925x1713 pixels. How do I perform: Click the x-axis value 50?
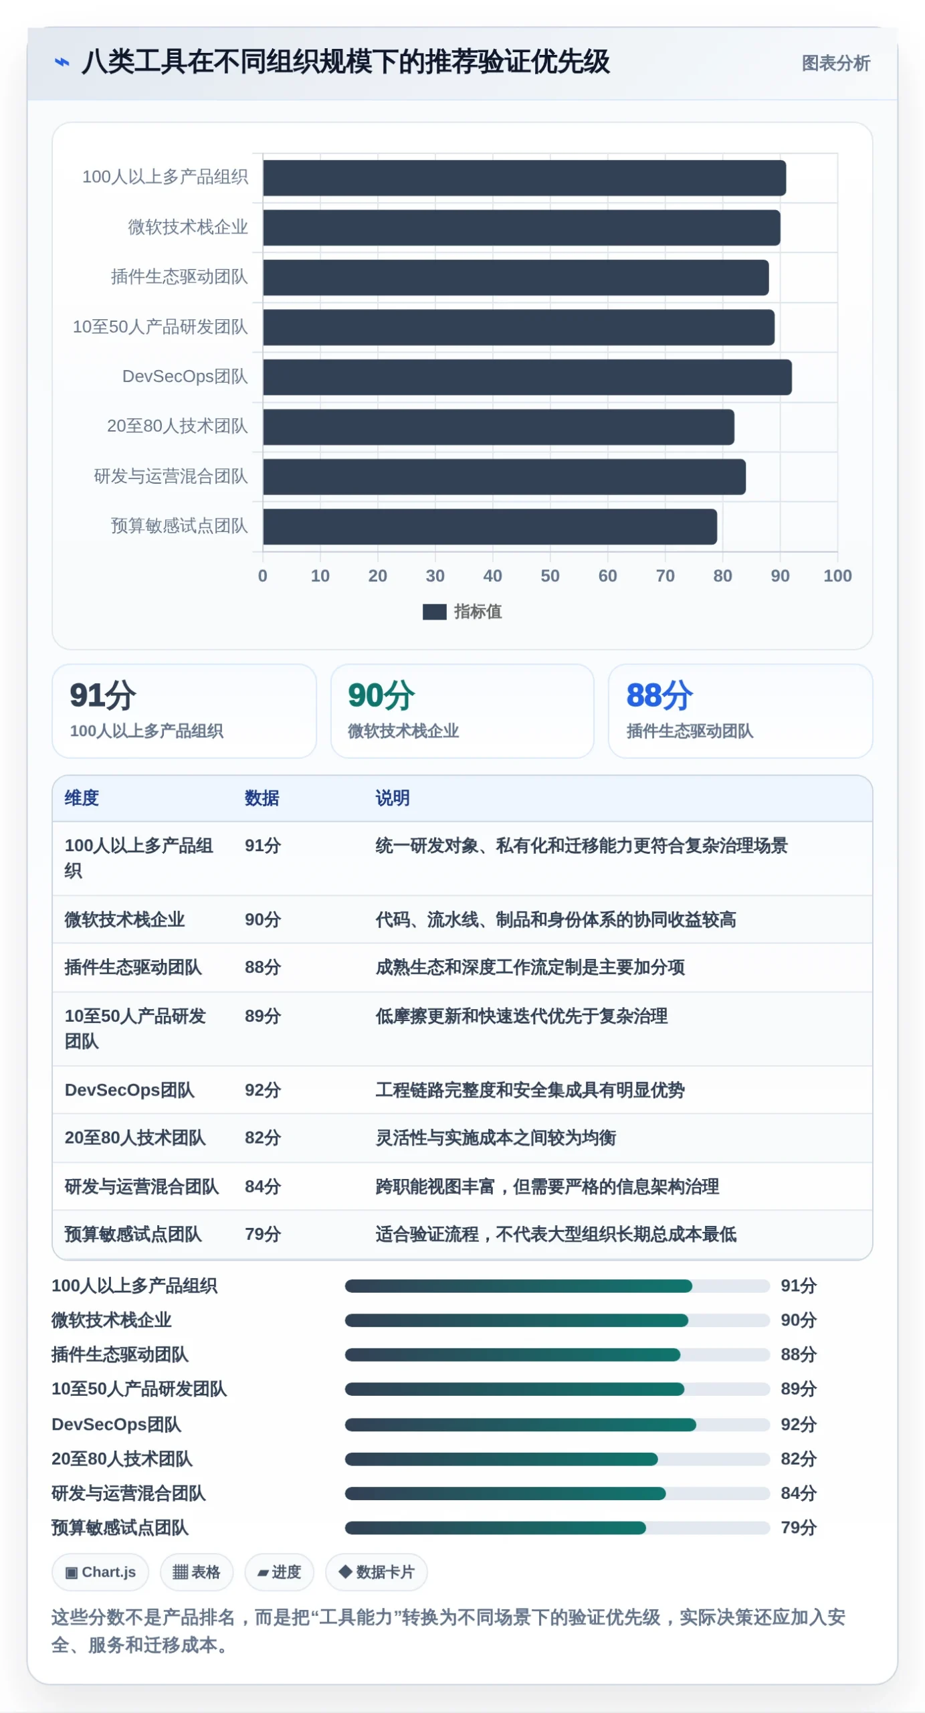pyautogui.click(x=550, y=576)
